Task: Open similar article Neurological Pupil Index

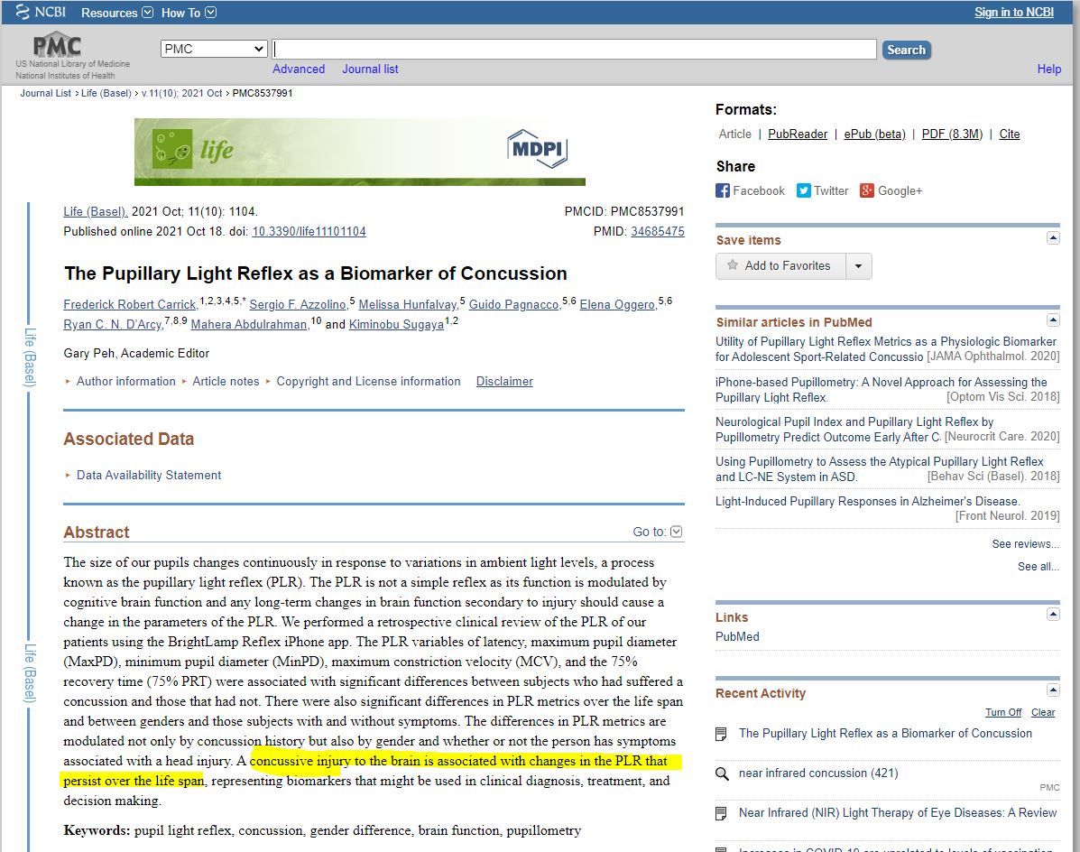Action: (x=854, y=429)
